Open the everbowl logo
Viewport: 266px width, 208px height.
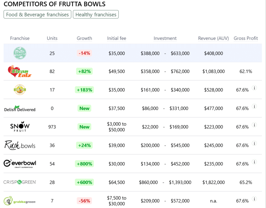(20, 164)
